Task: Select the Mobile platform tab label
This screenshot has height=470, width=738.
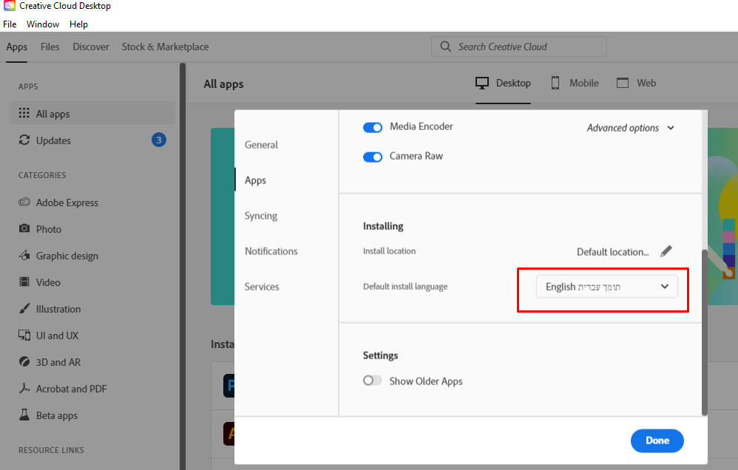Action: click(584, 83)
